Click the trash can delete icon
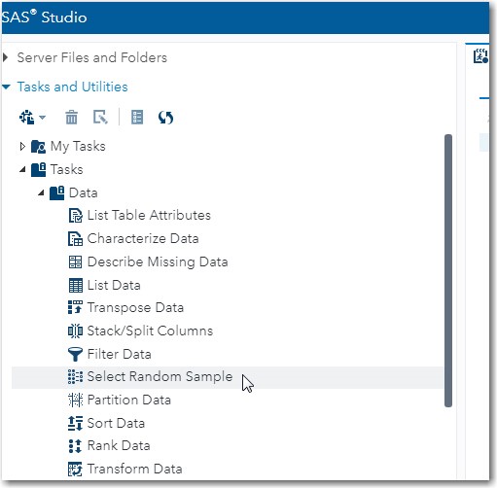Screen dimensions: 497x488 [71, 118]
